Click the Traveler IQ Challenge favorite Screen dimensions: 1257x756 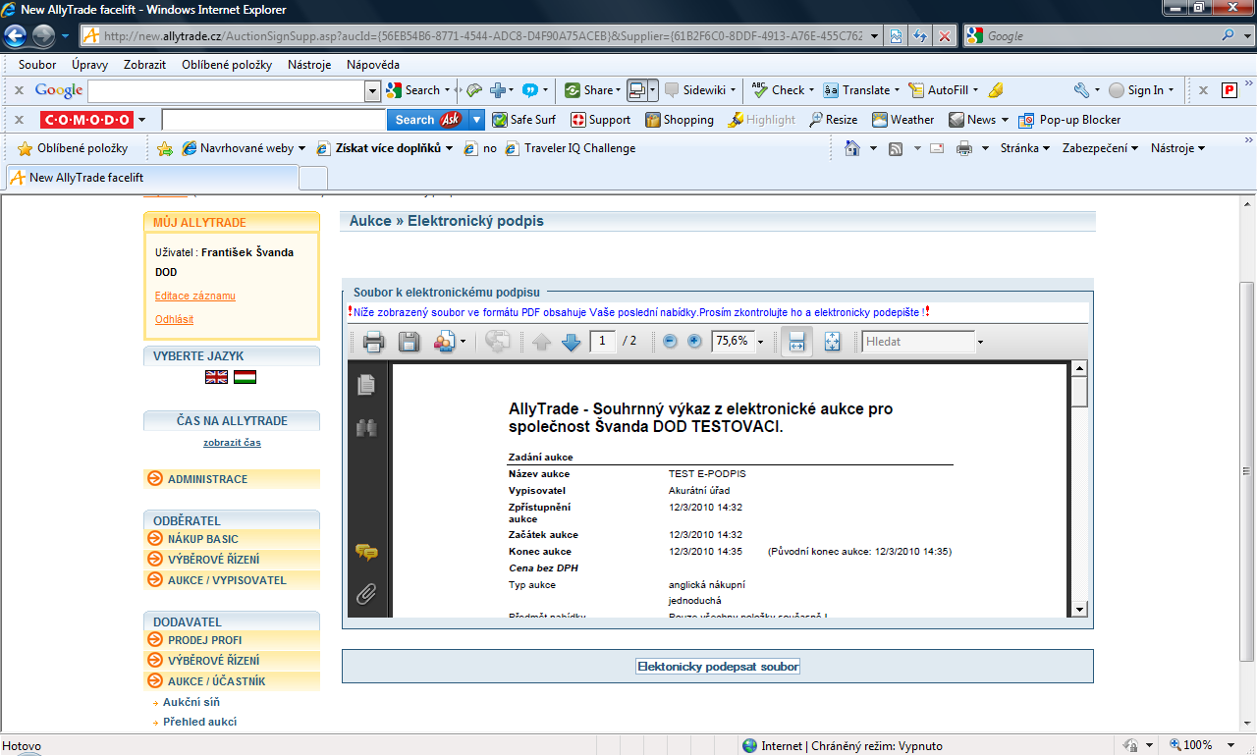[571, 148]
